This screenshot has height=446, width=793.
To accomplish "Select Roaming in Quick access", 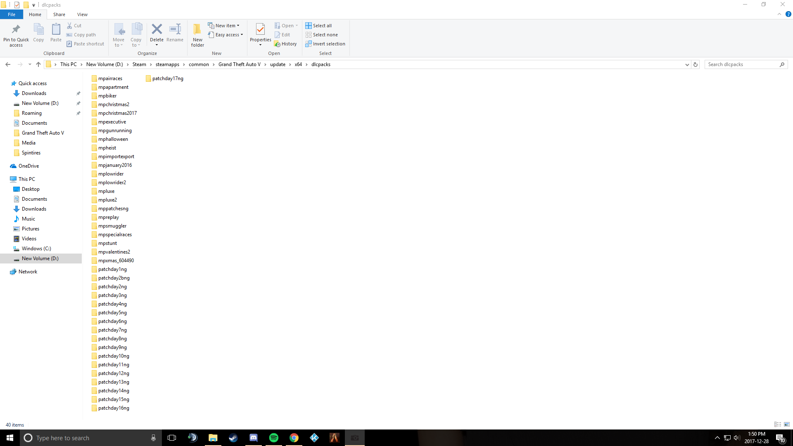I will coord(32,113).
